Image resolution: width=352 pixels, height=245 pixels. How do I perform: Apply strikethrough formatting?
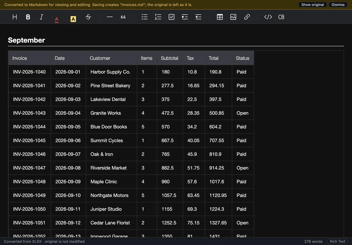88,17
